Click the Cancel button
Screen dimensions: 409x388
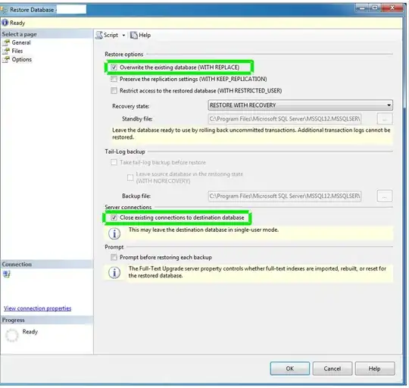[x=333, y=368]
